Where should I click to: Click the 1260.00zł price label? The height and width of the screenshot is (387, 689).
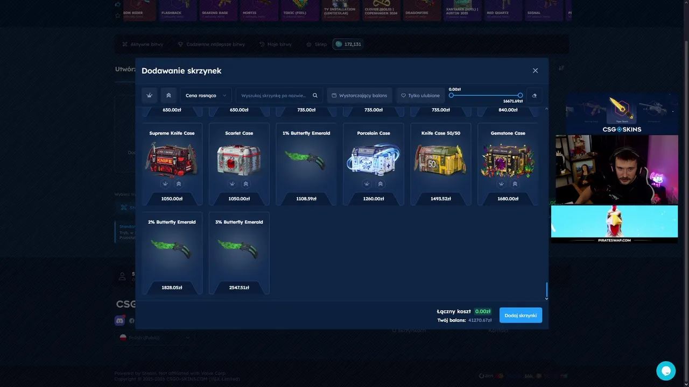(374, 199)
